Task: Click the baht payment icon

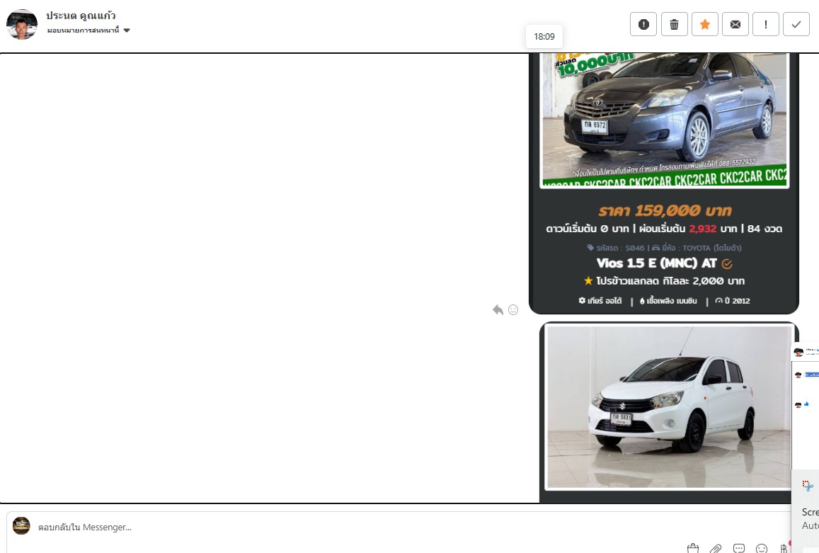Action: (784, 548)
